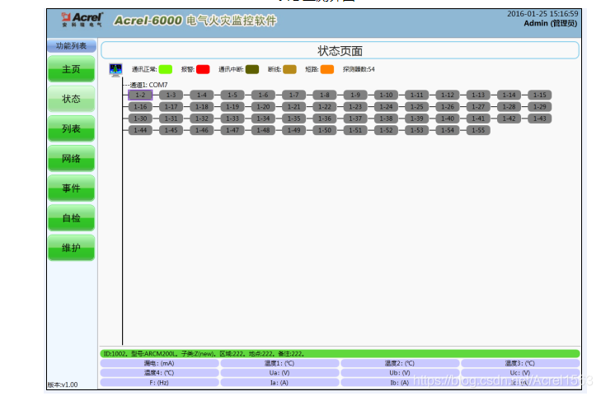
Task: Click the 2016-01-25 date and time display
Action: coord(542,14)
